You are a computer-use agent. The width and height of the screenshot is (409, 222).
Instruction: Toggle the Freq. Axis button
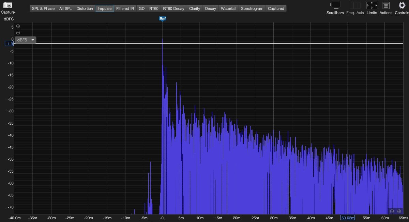(355, 5)
